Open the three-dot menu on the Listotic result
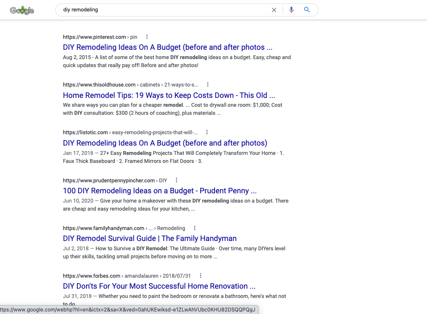427x314 pixels. coord(207,132)
